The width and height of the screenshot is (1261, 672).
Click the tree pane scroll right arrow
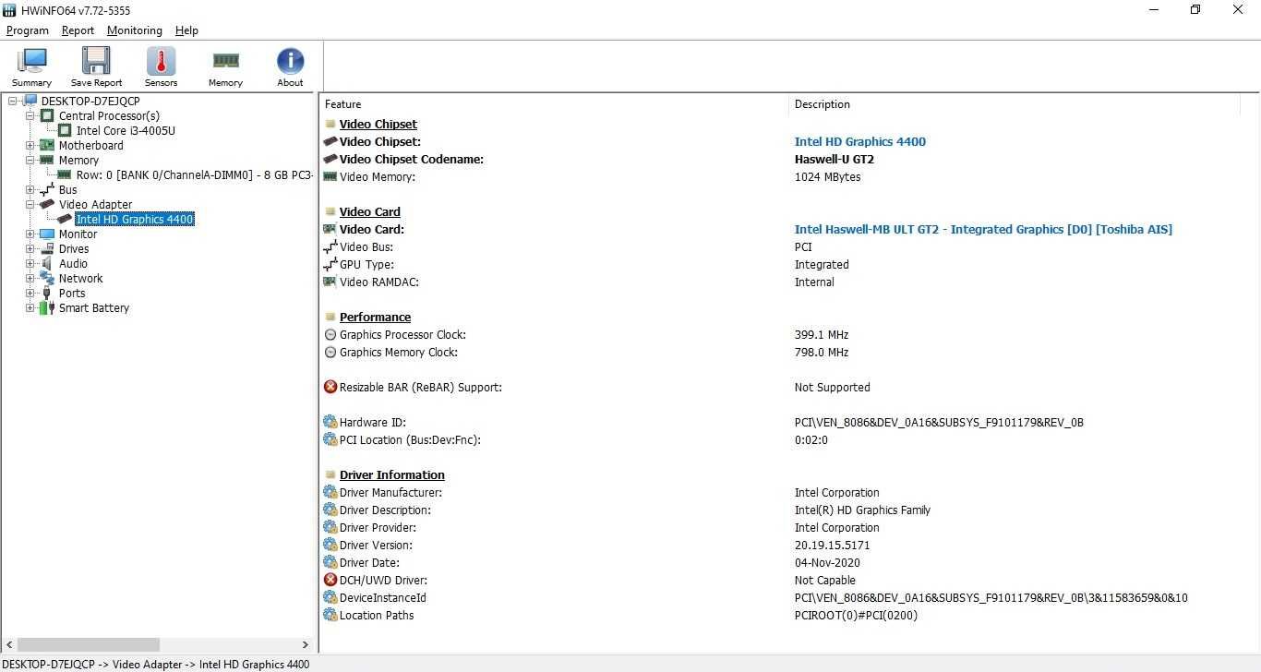(306, 644)
